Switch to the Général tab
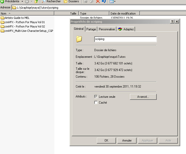The height and width of the screenshot is (154, 186). (x=79, y=29)
